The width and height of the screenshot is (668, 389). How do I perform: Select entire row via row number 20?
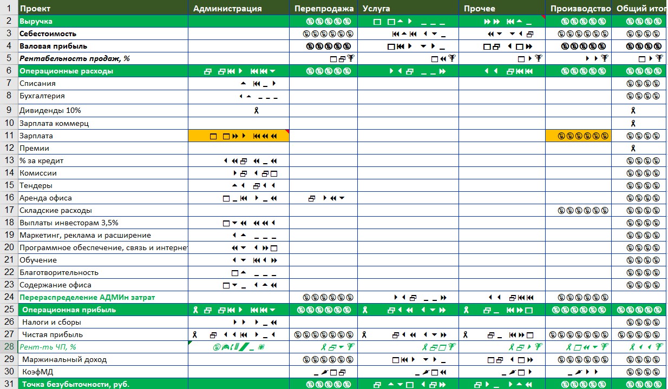coord(9,247)
